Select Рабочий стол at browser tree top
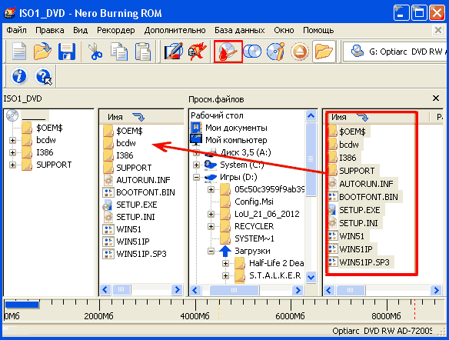449x340 pixels. pos(217,115)
